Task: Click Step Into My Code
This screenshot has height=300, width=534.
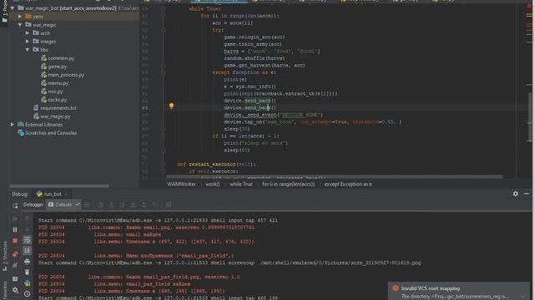Action: pyautogui.click(x=123, y=204)
